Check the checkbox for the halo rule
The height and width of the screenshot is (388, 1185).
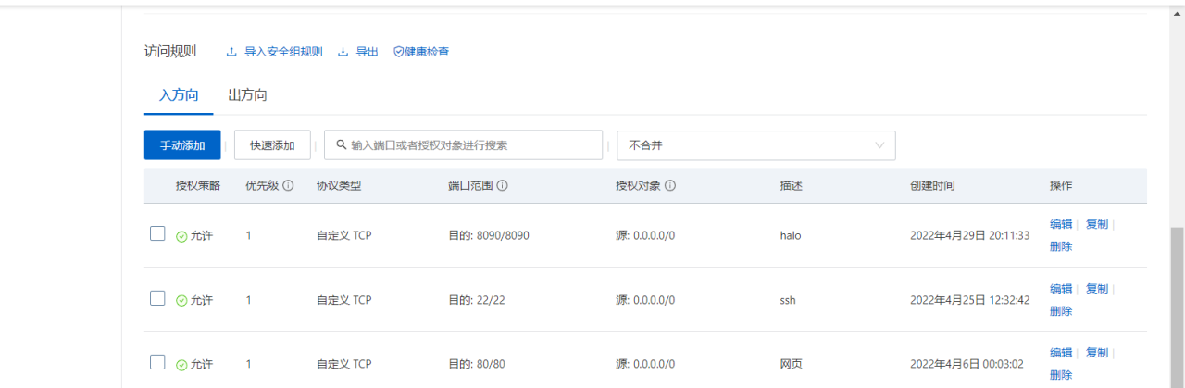coord(157,233)
